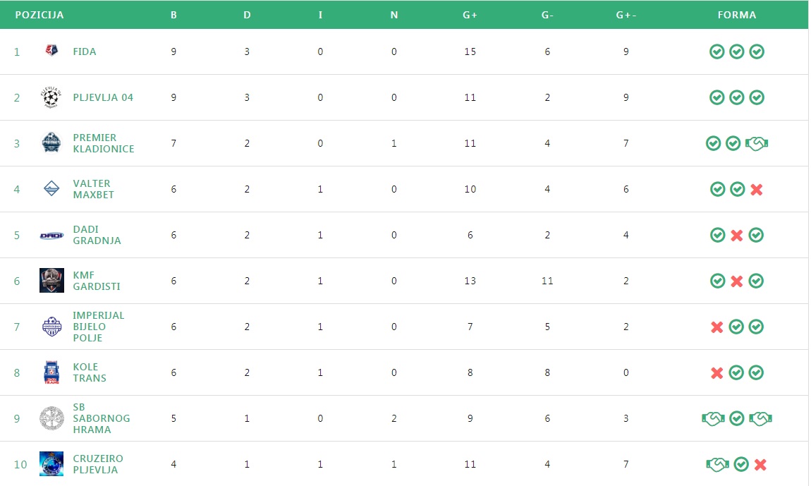Click the POZICIJA column header
This screenshot has width=811, height=486.
[x=39, y=15]
